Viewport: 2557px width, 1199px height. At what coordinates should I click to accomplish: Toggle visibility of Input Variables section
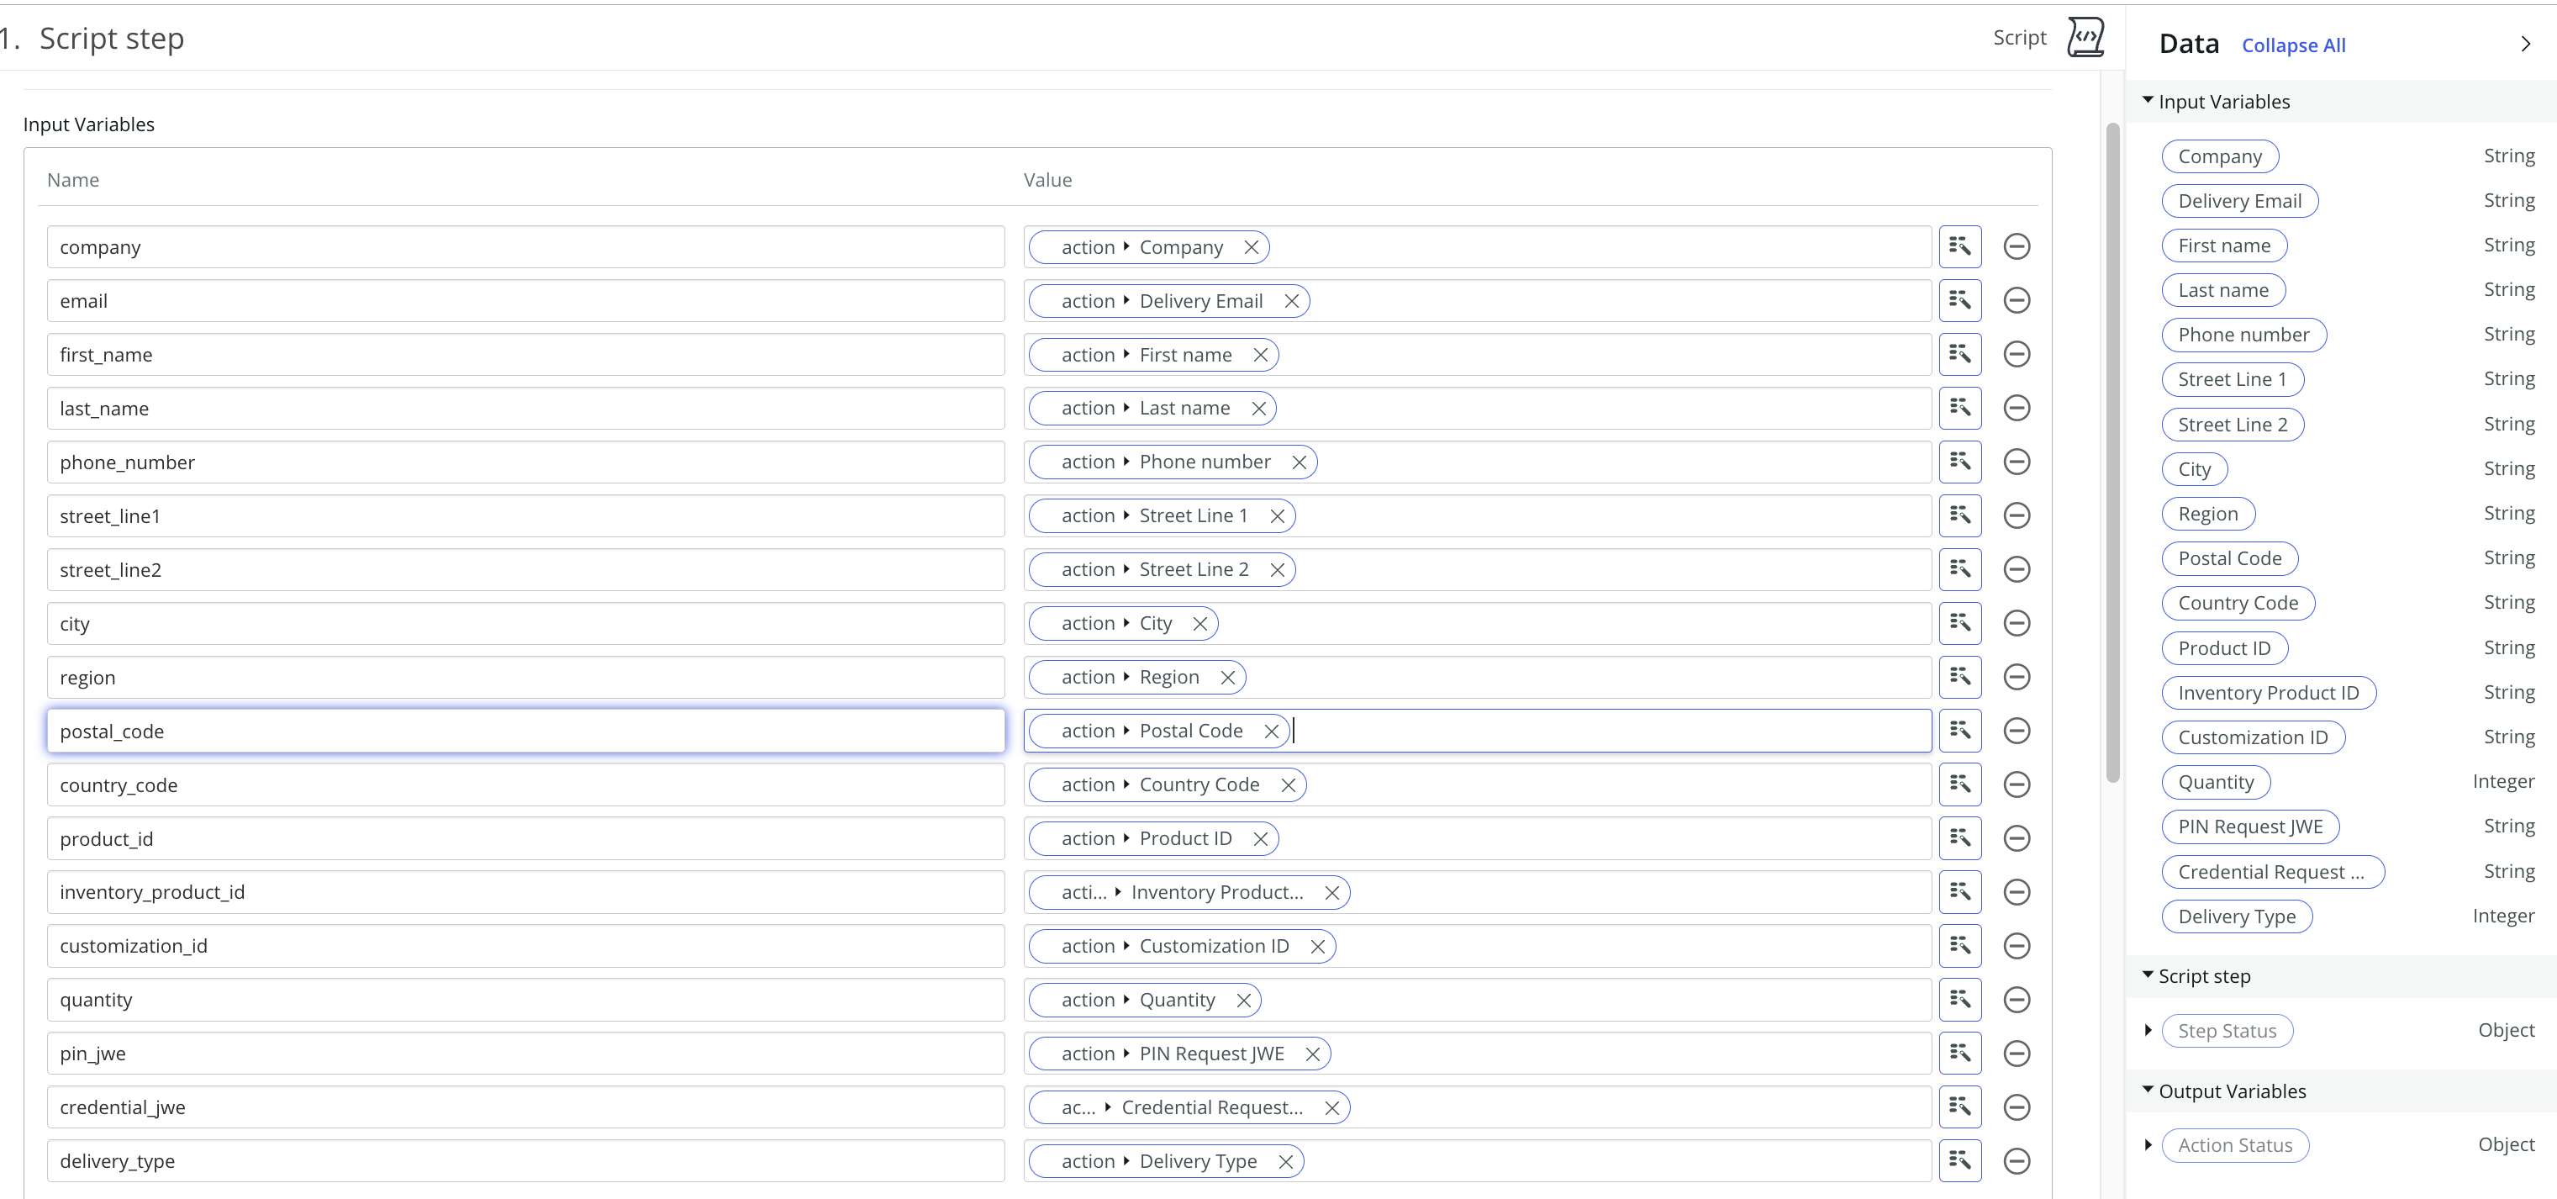click(2148, 101)
